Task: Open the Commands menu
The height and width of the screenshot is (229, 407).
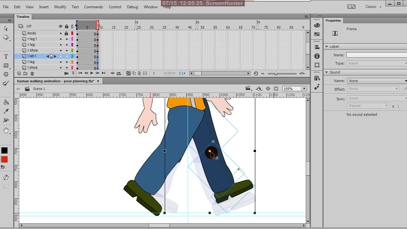Action: click(x=93, y=7)
